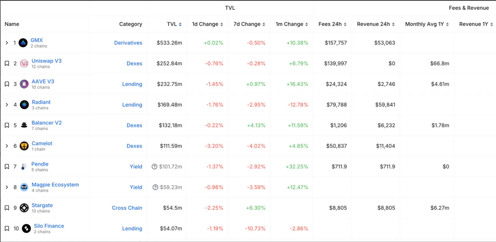Screen dimensions: 496x242
Task: Sort by 7d Change column
Action: click(249, 24)
